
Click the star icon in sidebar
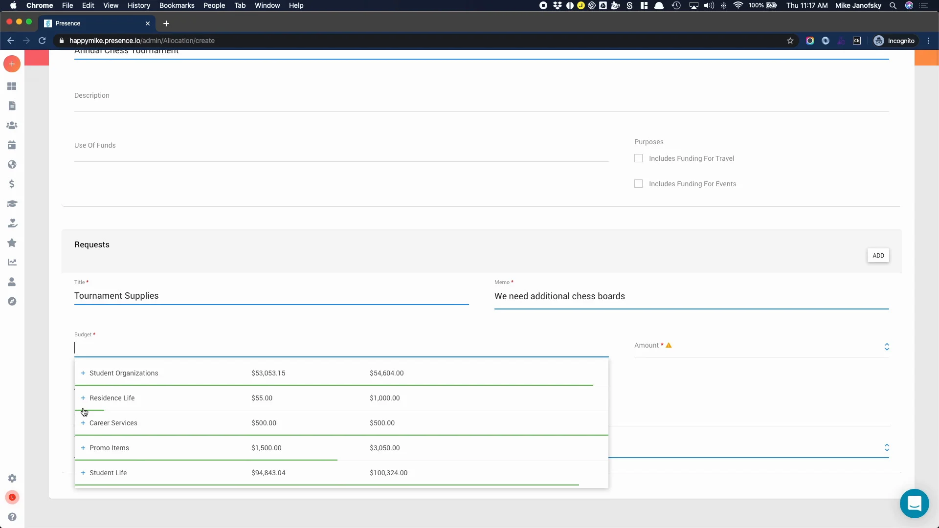12,243
